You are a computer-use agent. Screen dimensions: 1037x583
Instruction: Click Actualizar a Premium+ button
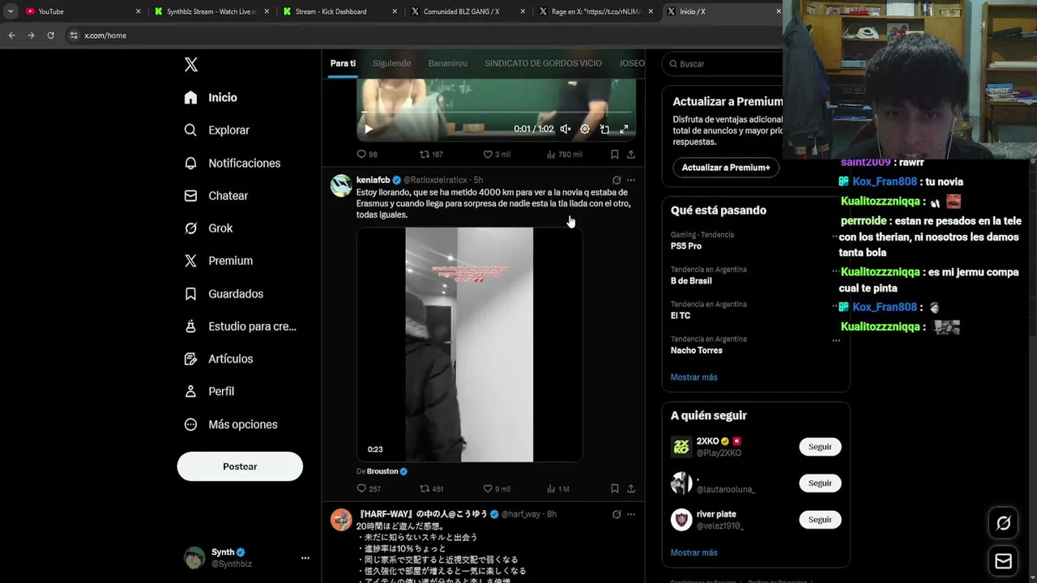pyautogui.click(x=726, y=168)
